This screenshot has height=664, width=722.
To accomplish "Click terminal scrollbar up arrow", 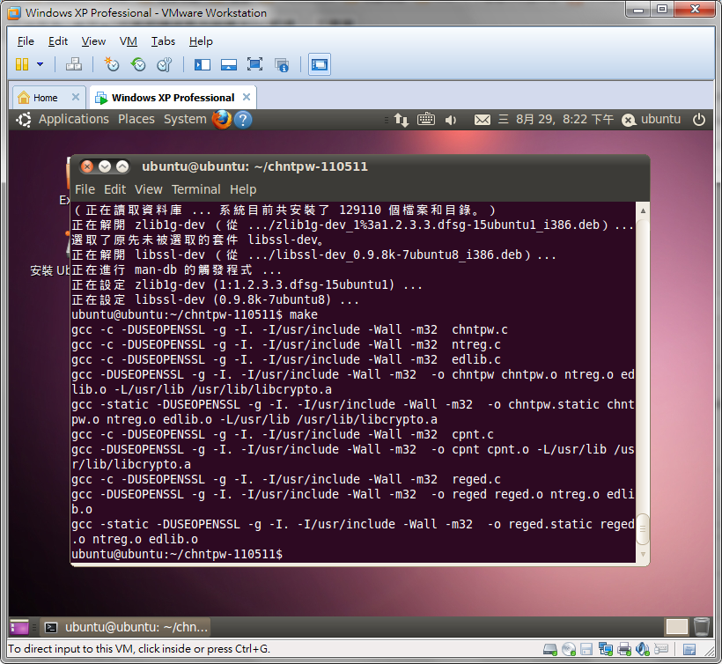I will pyautogui.click(x=643, y=210).
